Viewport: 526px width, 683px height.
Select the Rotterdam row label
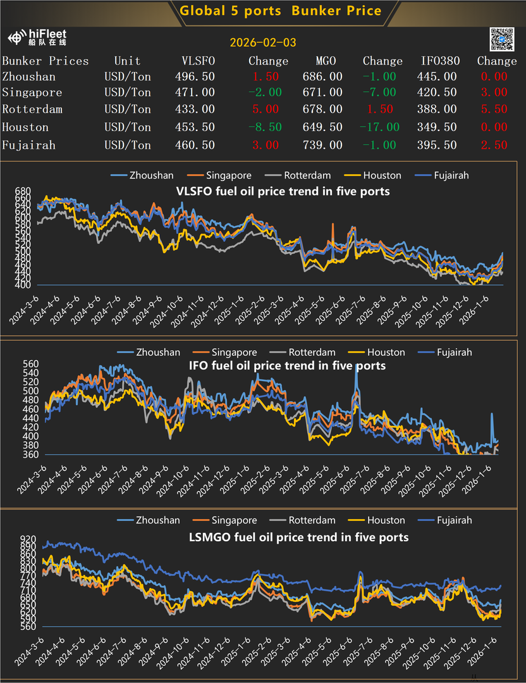(x=32, y=110)
